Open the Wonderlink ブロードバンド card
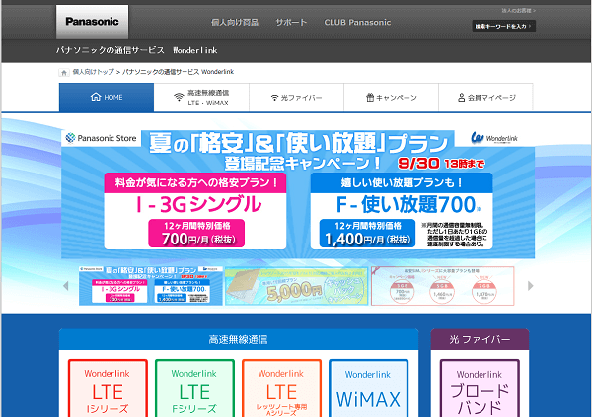 480,388
